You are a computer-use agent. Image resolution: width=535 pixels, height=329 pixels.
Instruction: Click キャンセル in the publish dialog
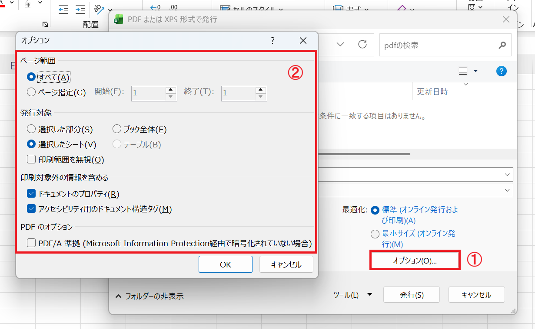pyautogui.click(x=476, y=295)
